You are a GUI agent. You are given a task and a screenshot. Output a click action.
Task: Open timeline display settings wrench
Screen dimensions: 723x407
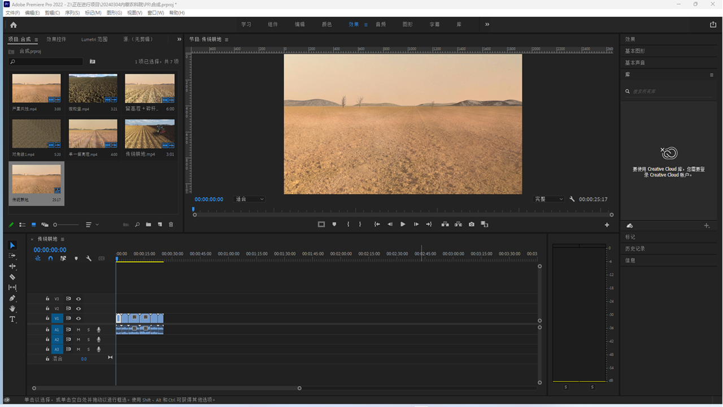pyautogui.click(x=89, y=258)
